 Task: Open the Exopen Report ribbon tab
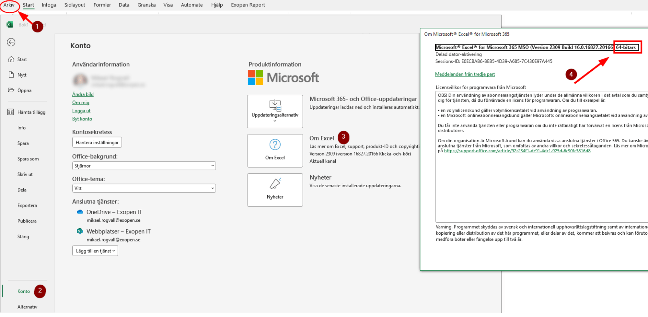tap(248, 5)
